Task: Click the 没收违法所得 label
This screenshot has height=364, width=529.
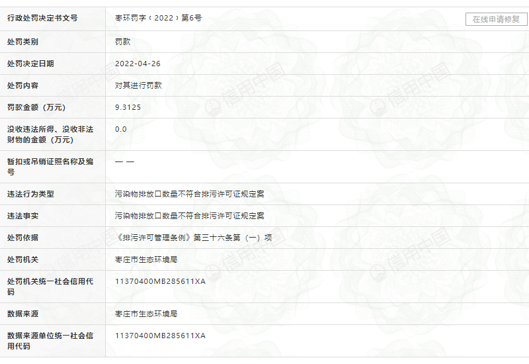Action: [50, 134]
